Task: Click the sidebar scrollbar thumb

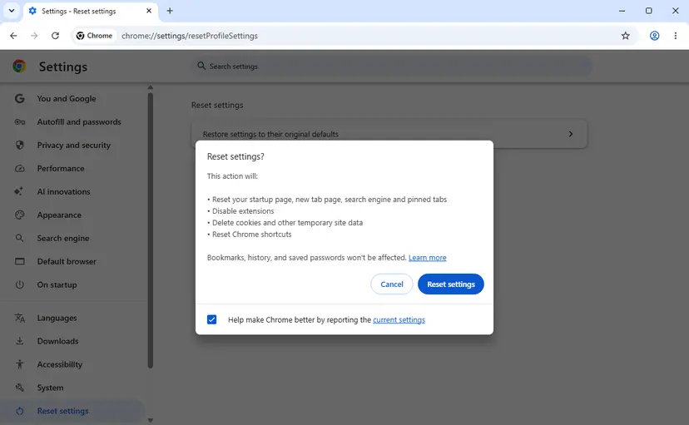Action: [x=151, y=230]
